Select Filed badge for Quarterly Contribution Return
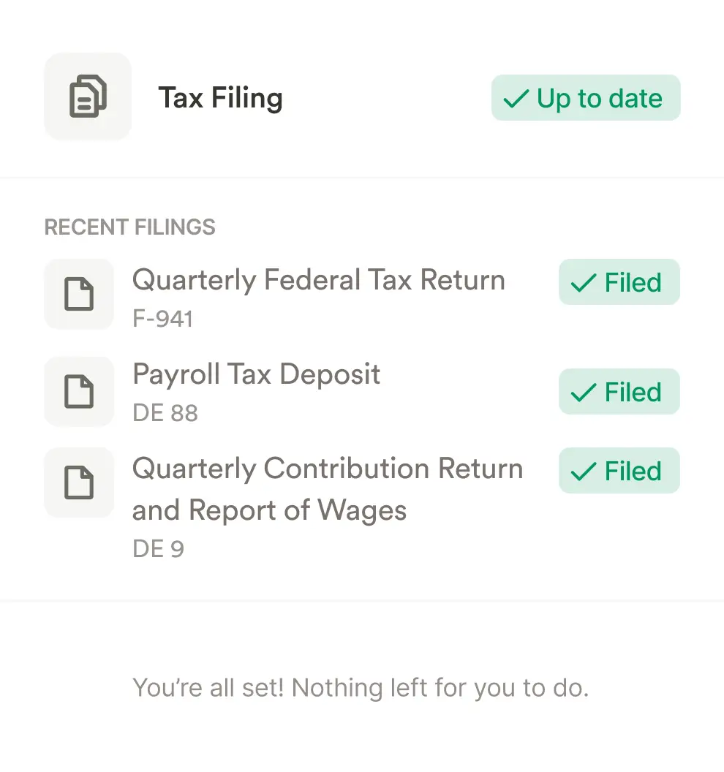Screen dimensions: 724x772 point(619,470)
